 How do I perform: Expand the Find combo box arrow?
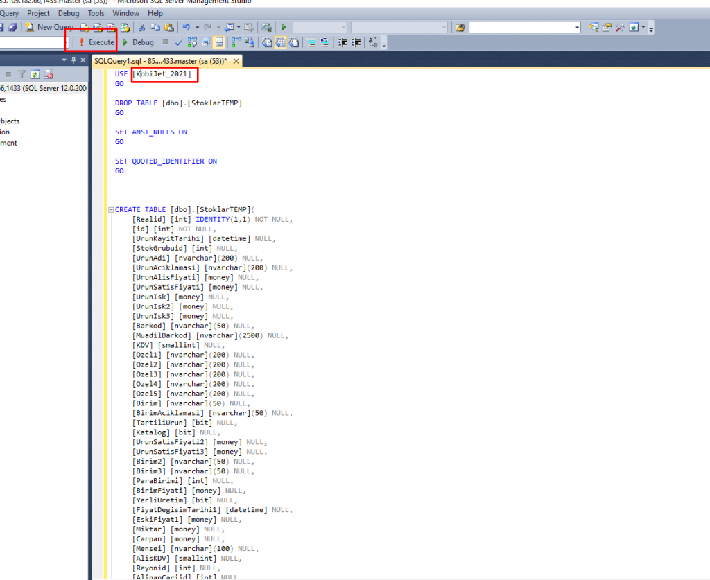point(578,28)
